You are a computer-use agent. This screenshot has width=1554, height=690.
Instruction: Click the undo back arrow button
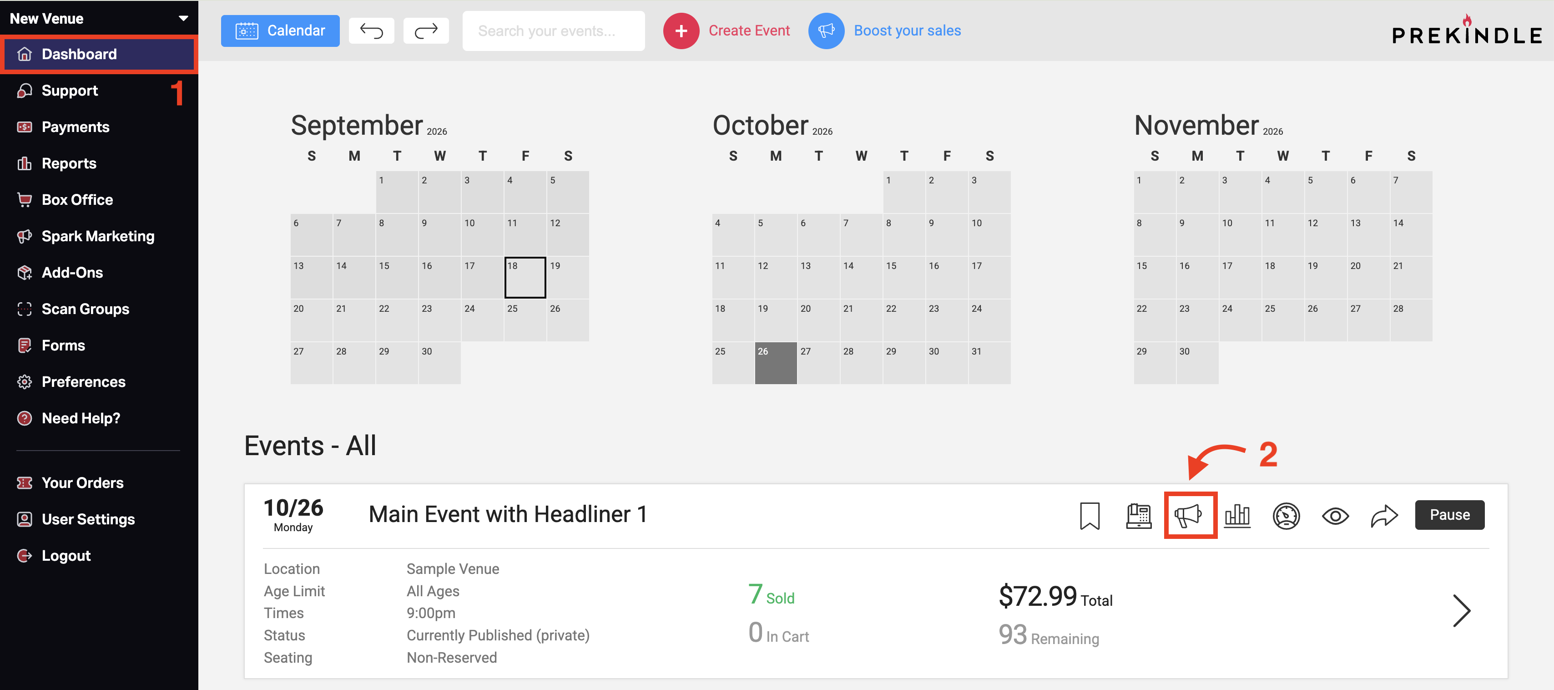(372, 31)
